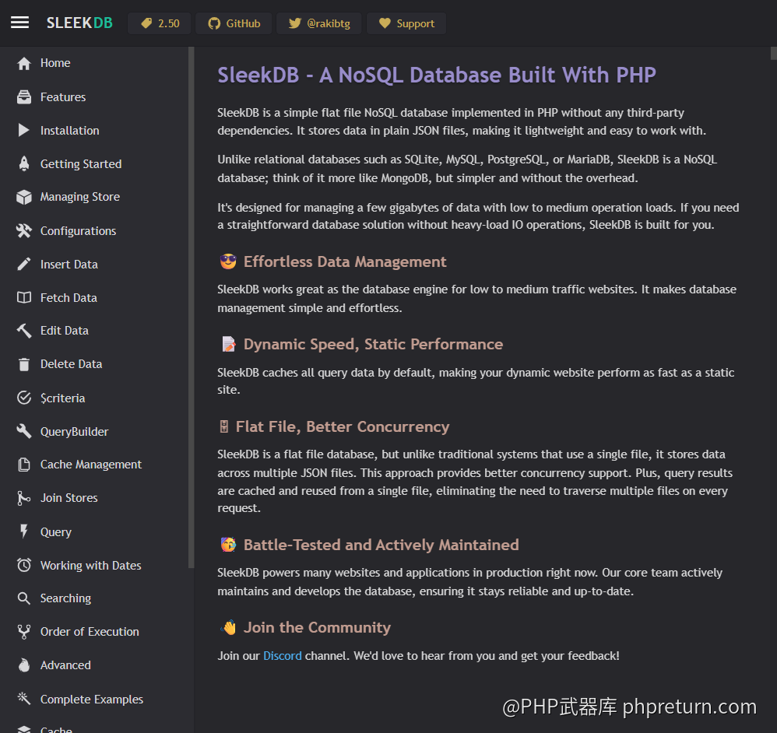
Task: Go to Join Stores page
Action: coord(69,498)
